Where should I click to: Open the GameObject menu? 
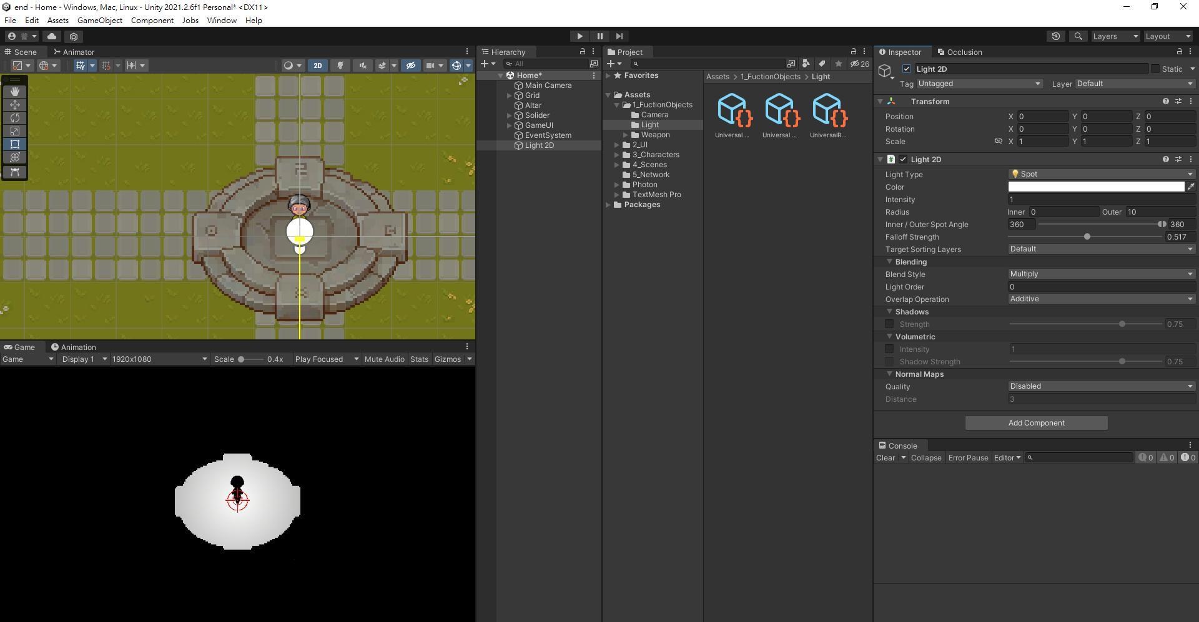click(x=100, y=20)
